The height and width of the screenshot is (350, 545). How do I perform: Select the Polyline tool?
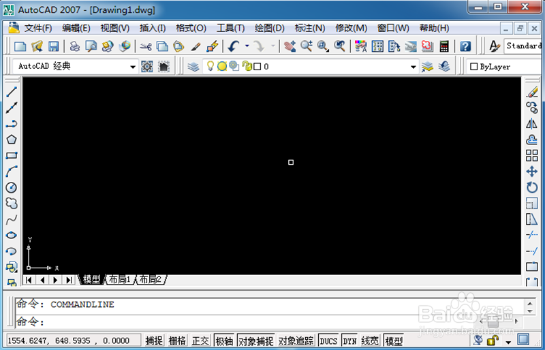pyautogui.click(x=12, y=124)
